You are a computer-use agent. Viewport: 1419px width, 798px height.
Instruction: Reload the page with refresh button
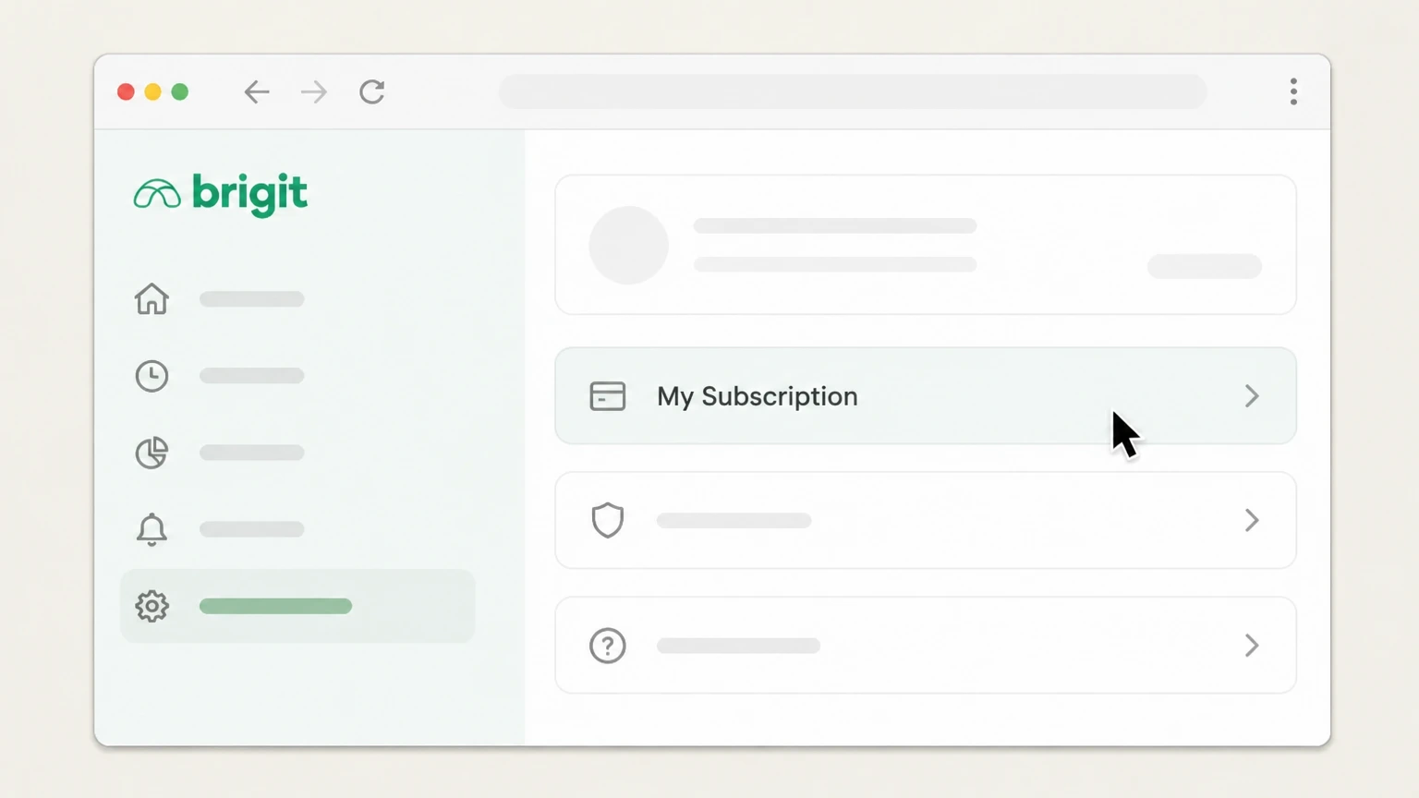pos(372,91)
